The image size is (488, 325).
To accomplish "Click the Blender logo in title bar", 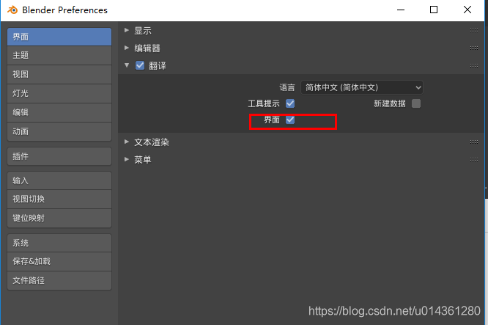I will 12,10.
